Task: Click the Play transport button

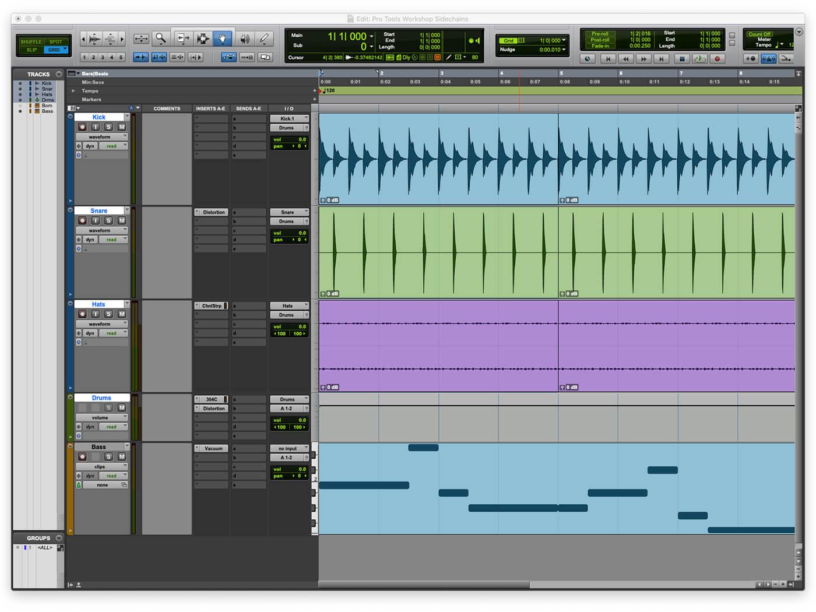Action: 699,58
